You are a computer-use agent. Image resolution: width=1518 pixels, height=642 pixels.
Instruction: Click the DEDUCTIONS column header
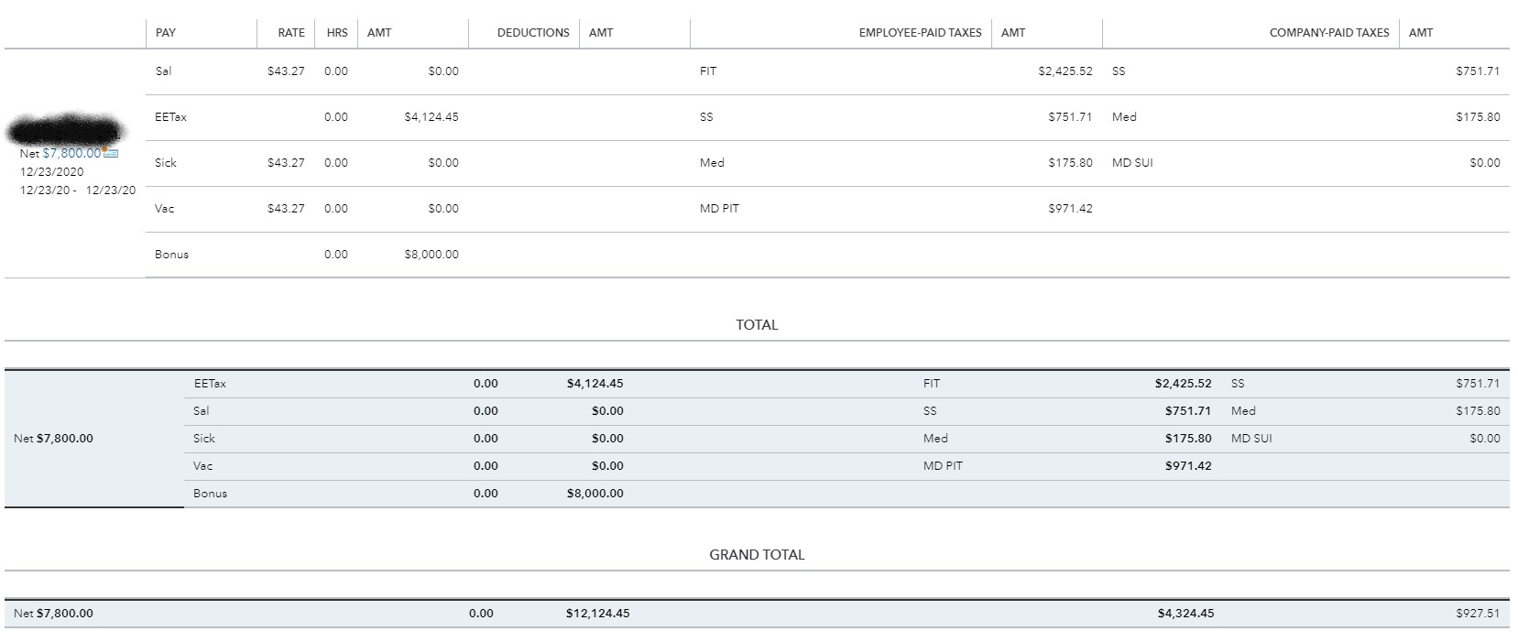tap(533, 32)
